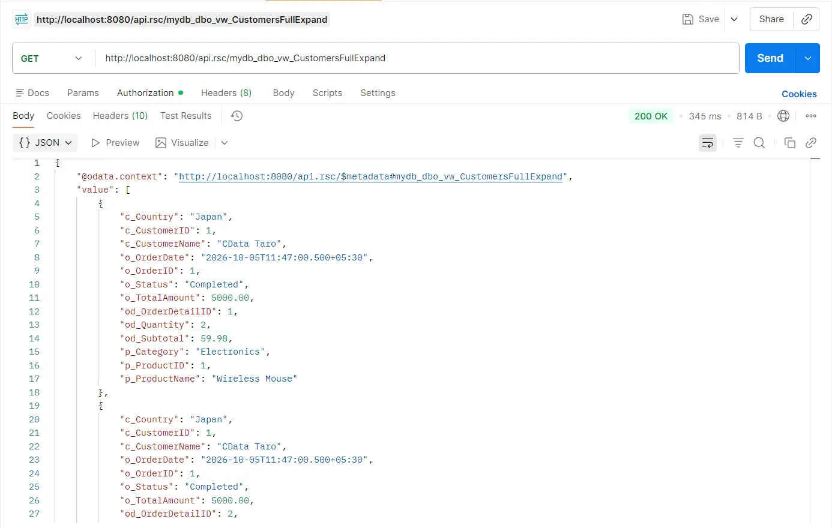Click the network globe icon
Viewport: 832px width, 528px height.
783,116
